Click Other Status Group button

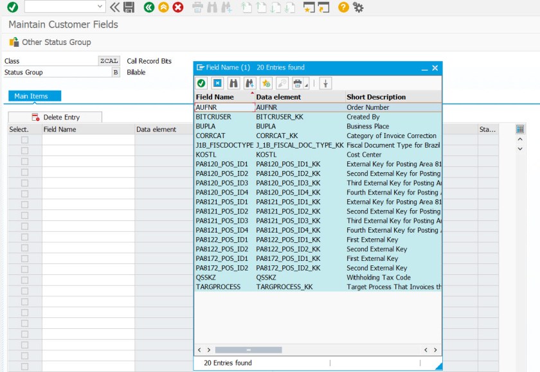pyautogui.click(x=50, y=42)
